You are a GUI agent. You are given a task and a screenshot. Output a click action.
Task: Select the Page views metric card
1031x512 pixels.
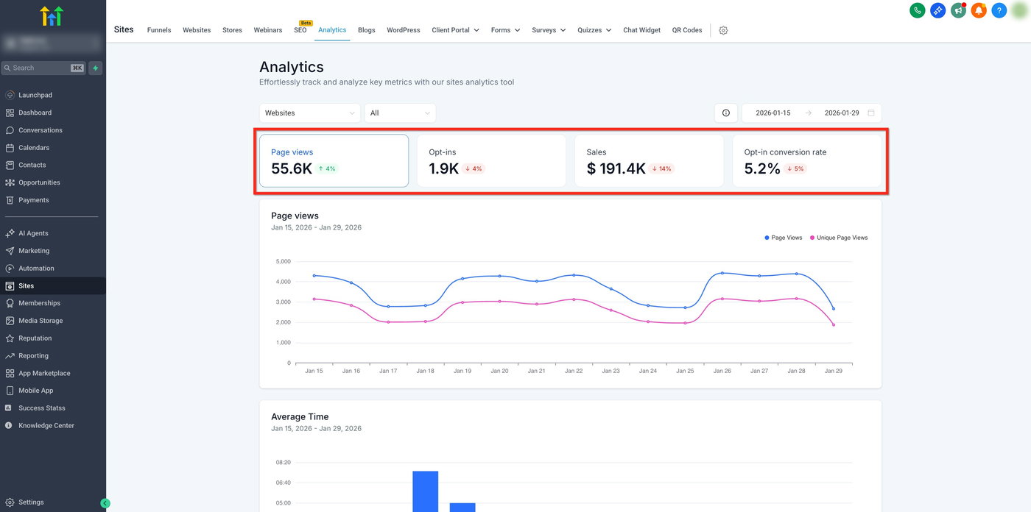point(334,160)
